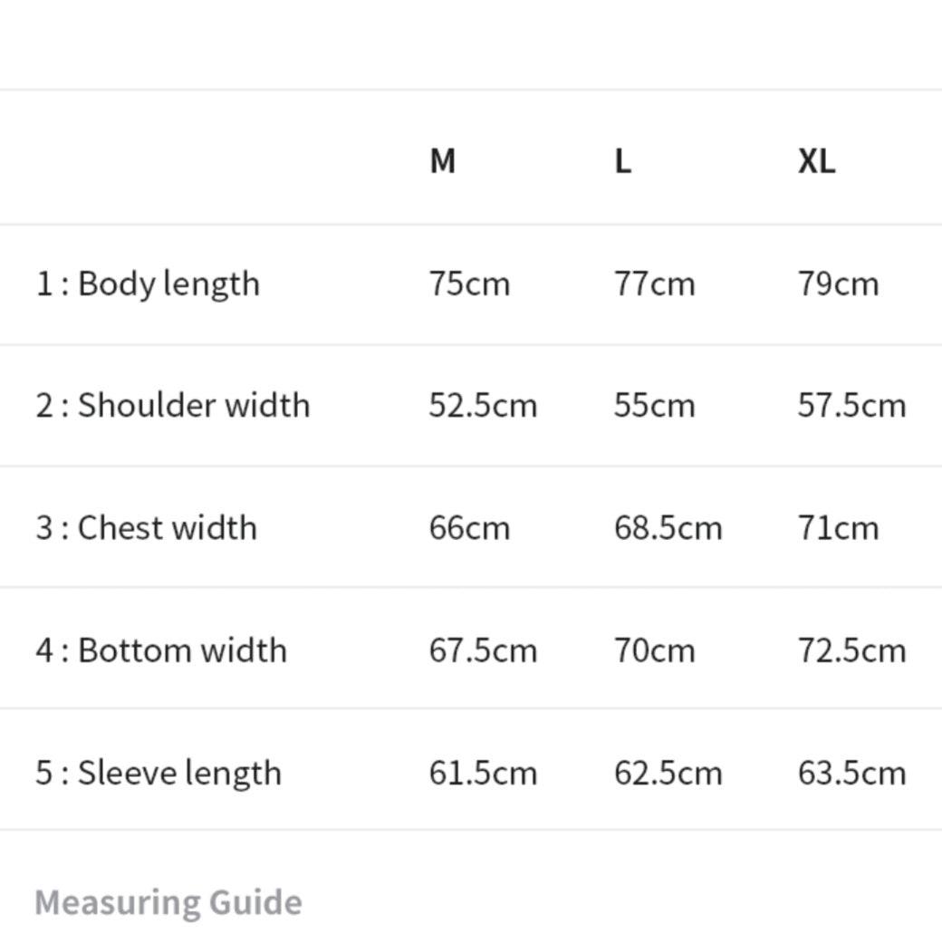Click the 72.5cm XL bottom width value
The width and height of the screenshot is (942, 943).
tap(851, 650)
